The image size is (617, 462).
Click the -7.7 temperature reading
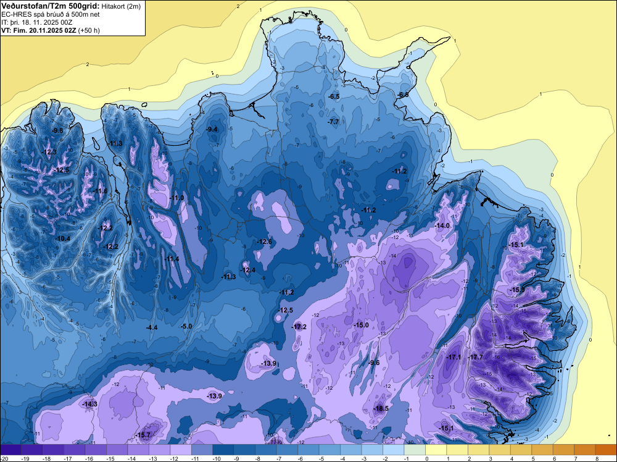click(333, 122)
